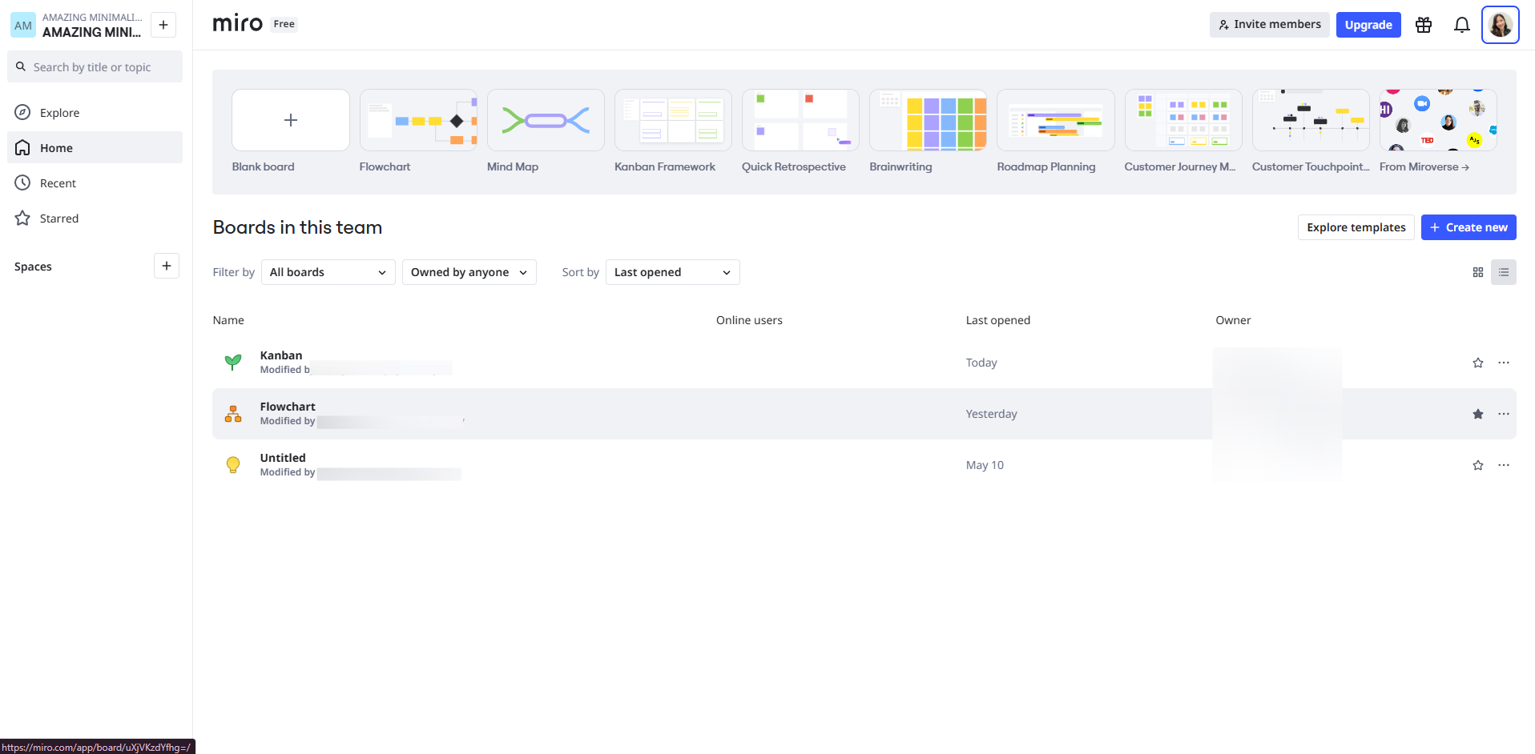This screenshot has height=754, width=1535.
Task: Open the Kanban board by name
Action: tap(281, 355)
